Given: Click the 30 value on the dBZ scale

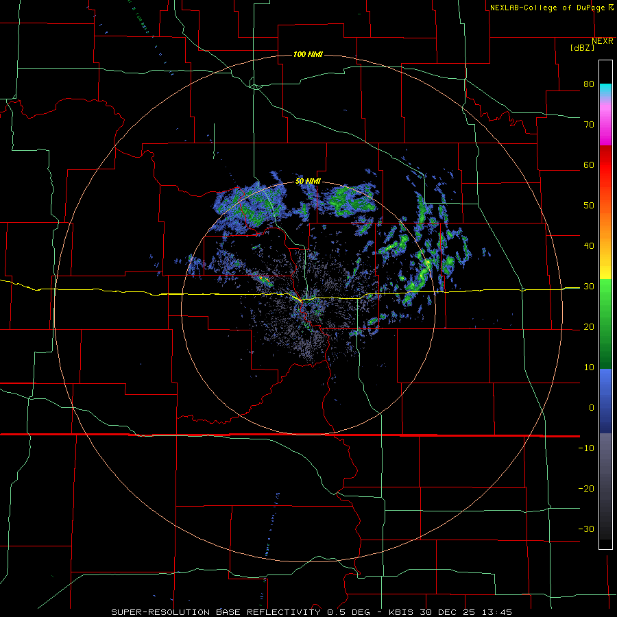Looking at the screenshot, I should click(589, 287).
